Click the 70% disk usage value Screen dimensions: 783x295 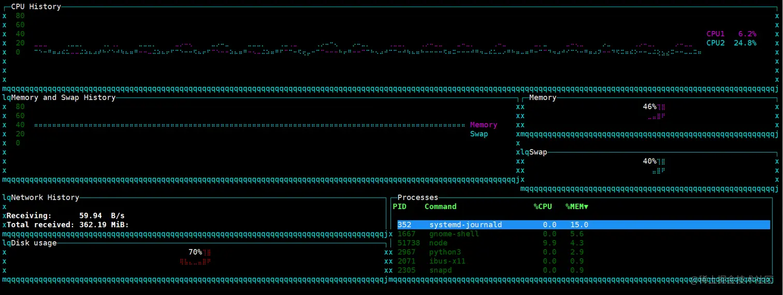pos(195,252)
